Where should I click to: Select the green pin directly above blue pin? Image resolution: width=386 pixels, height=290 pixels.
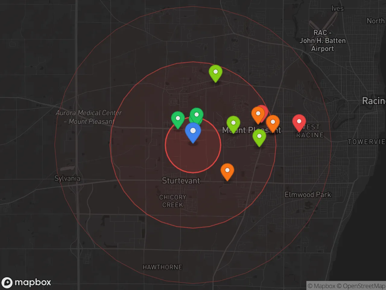[197, 114]
